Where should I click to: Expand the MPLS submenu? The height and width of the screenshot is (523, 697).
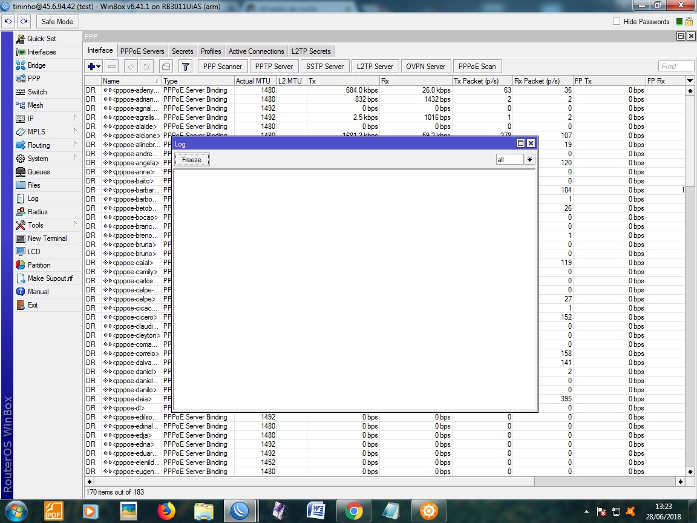click(x=74, y=131)
